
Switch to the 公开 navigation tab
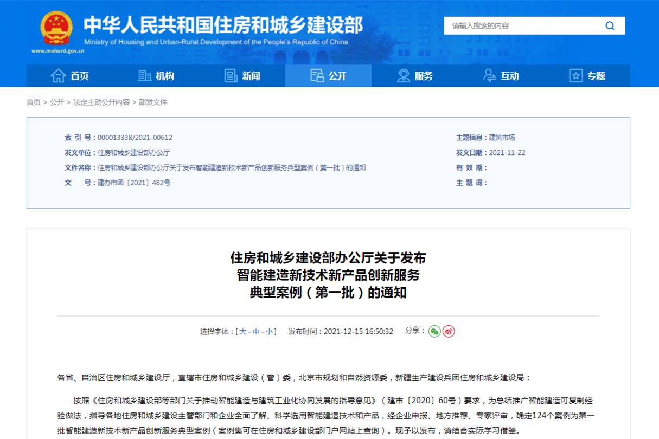[328, 76]
